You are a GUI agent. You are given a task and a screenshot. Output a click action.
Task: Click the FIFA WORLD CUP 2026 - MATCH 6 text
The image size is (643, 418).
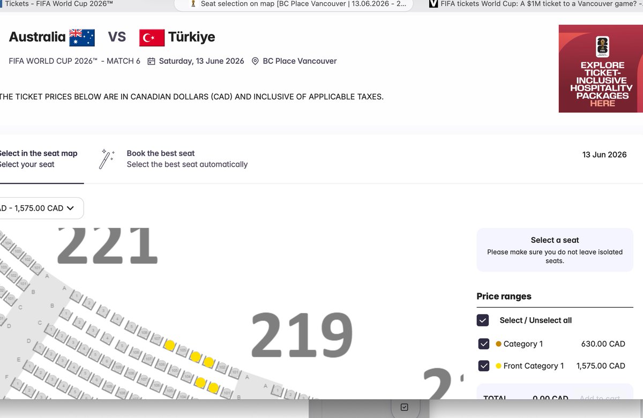(x=74, y=61)
